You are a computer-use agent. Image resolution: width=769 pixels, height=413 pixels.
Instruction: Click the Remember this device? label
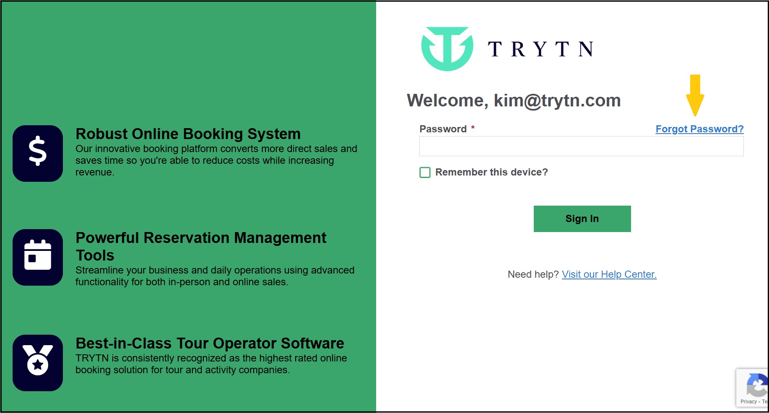click(491, 172)
